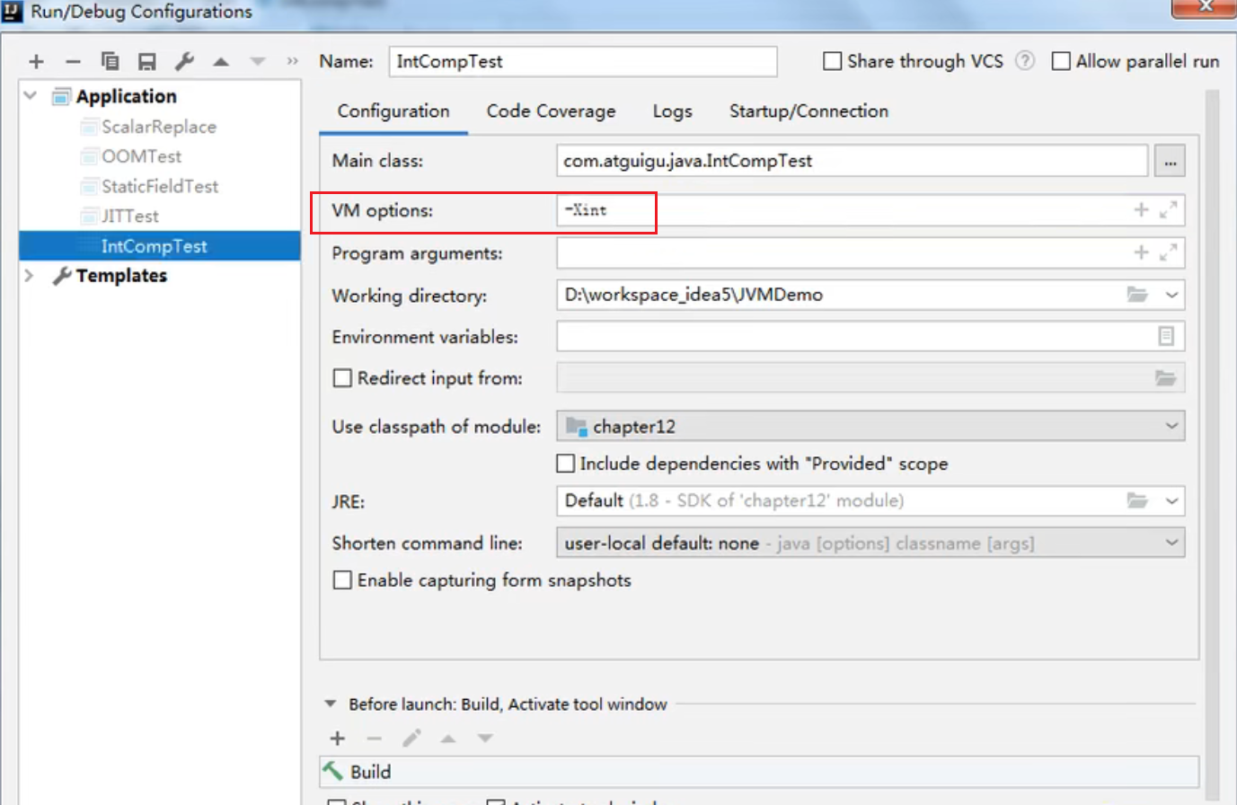Select the StaticFieldTest configuration

(x=160, y=186)
